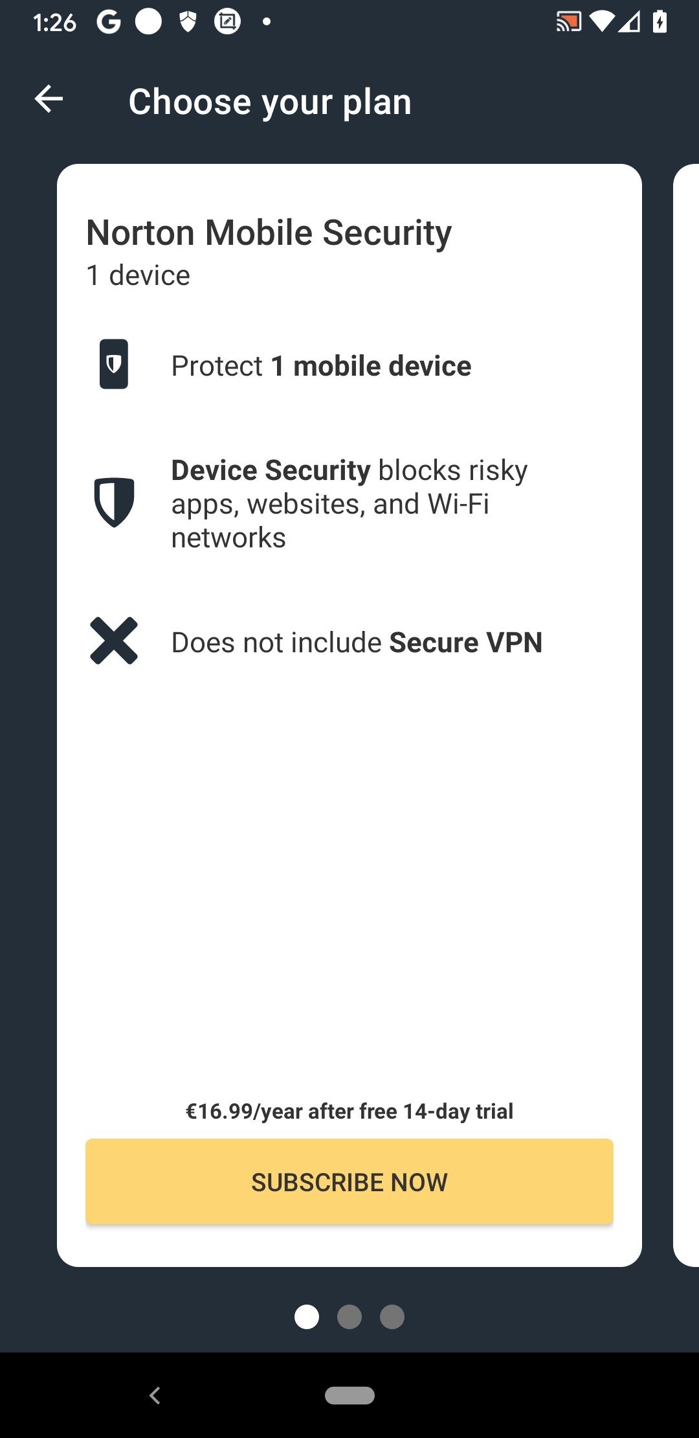Image resolution: width=699 pixels, height=1438 pixels.
Task: Tap the €16.99/year price text
Action: [x=349, y=1112]
